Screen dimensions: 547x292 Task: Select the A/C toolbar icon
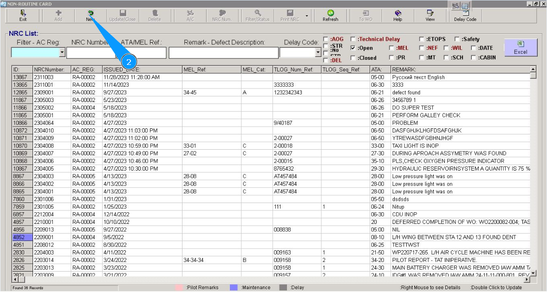tap(190, 15)
